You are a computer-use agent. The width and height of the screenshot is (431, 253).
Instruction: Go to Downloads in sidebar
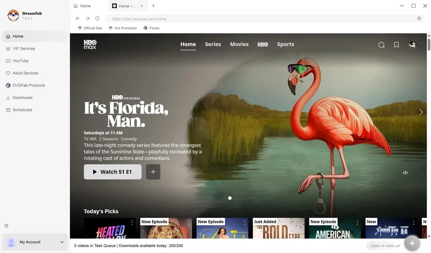pos(35,98)
